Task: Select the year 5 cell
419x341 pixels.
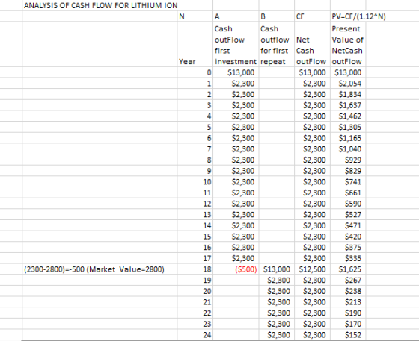Action: tap(195, 127)
